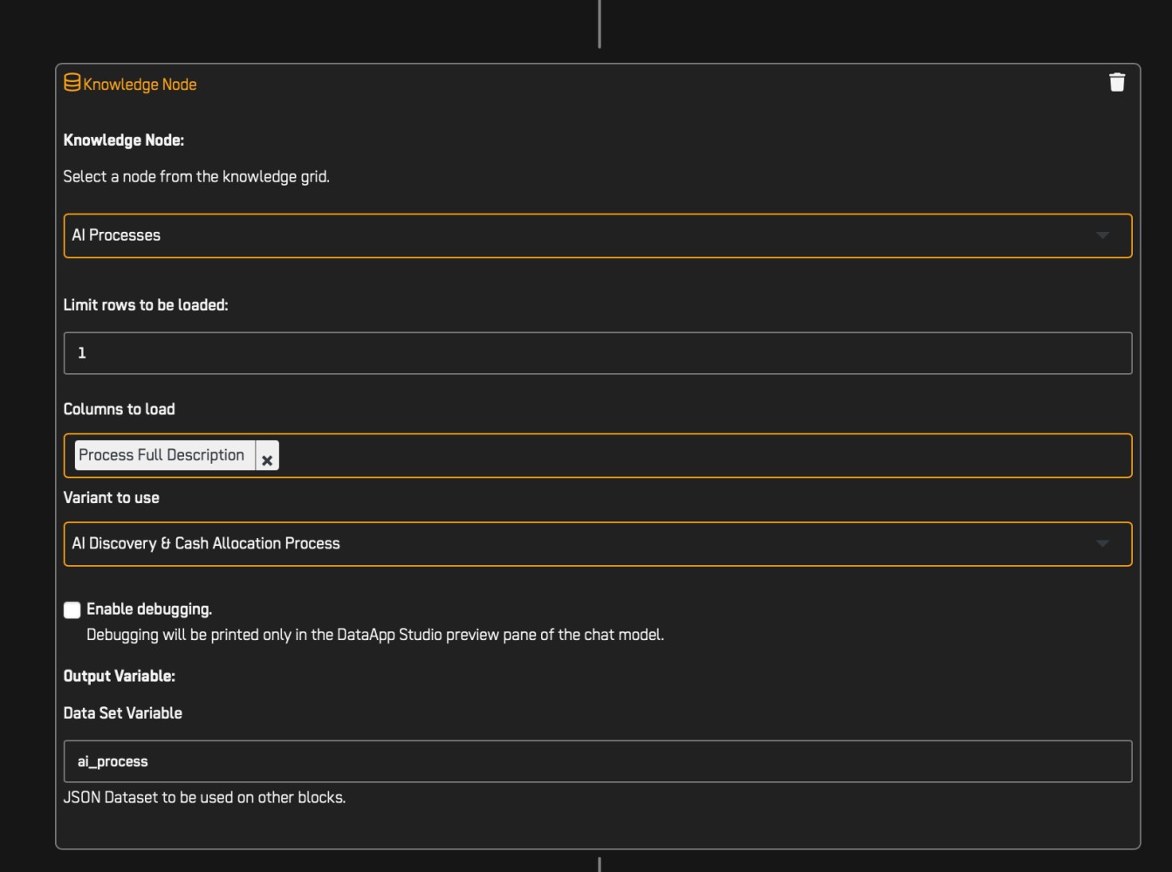Image resolution: width=1172 pixels, height=872 pixels.
Task: Delete the Knowledge Node block with trash icon
Action: (x=1116, y=82)
